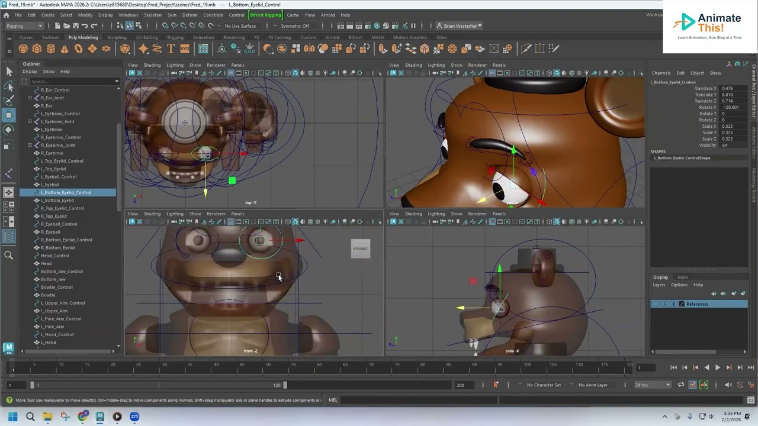The width and height of the screenshot is (758, 426).
Task: Click the SVG import shelf icon
Action: coord(185,49)
